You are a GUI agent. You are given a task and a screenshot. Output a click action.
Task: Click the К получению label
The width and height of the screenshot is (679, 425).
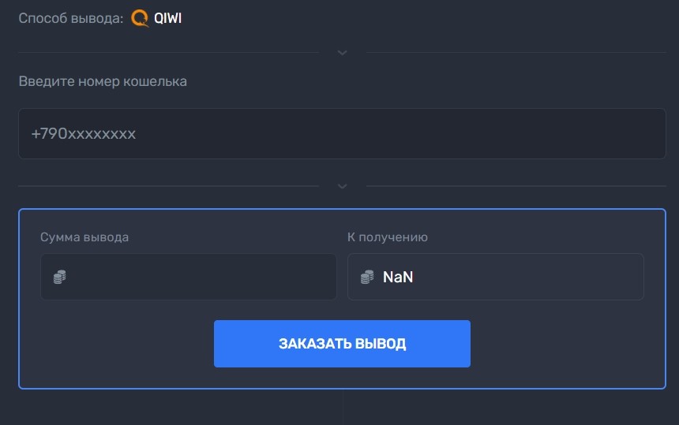click(x=388, y=237)
